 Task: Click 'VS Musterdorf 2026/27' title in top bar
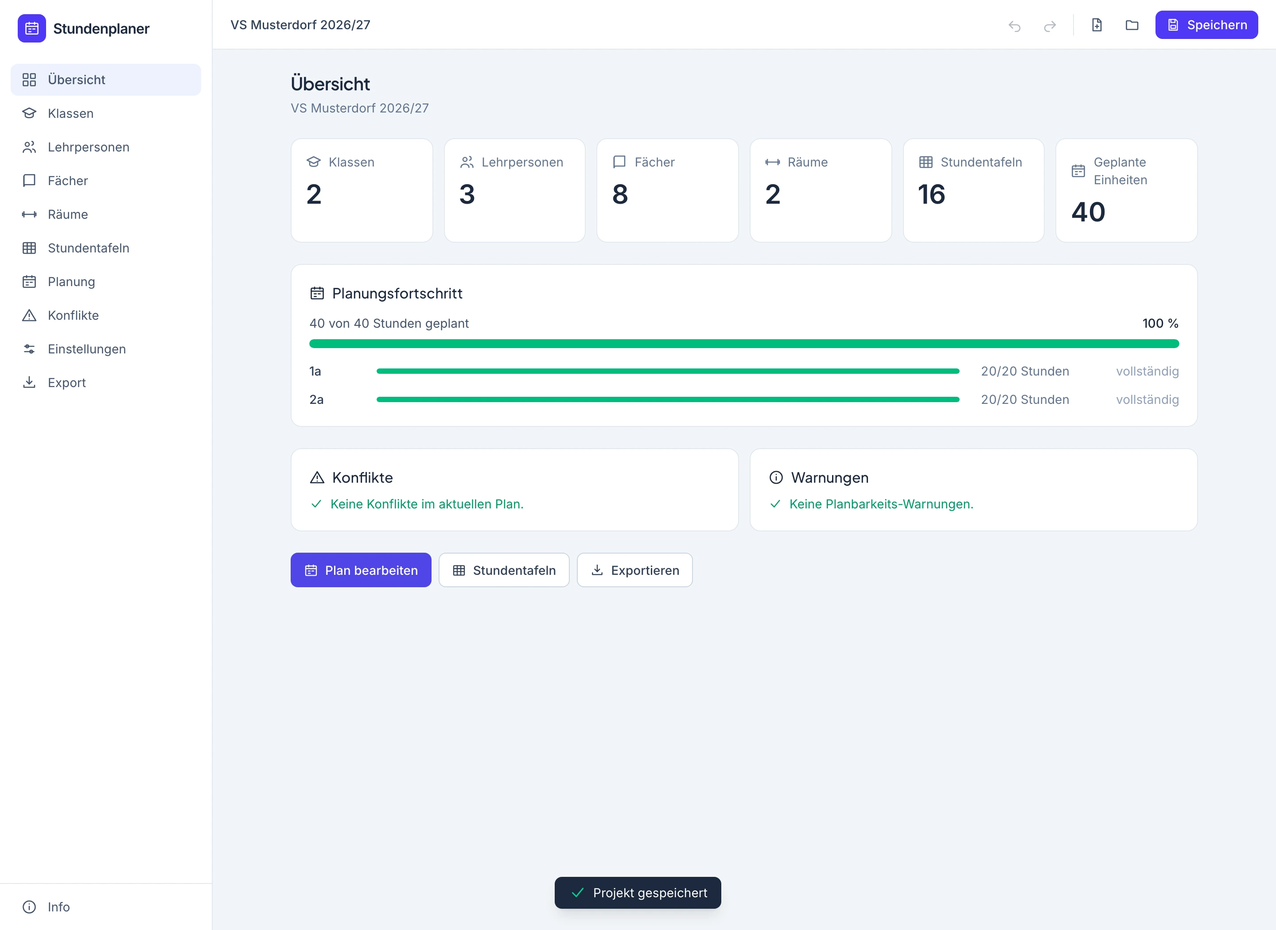300,25
